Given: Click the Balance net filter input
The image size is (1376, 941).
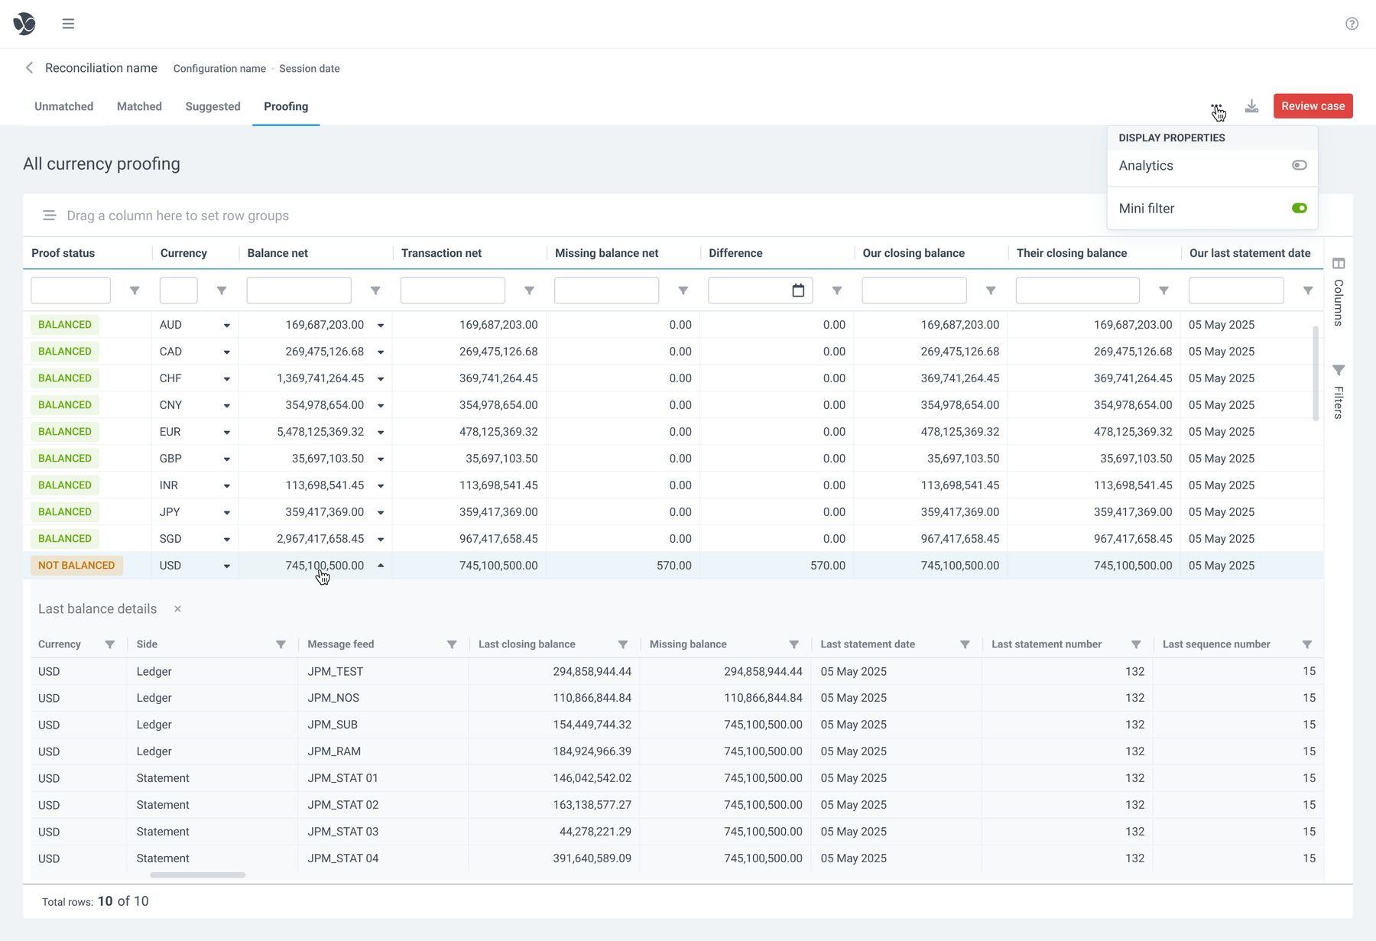Looking at the screenshot, I should tap(299, 290).
